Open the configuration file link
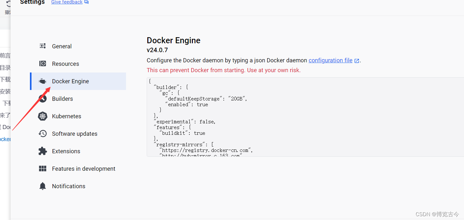The image size is (464, 220). pyautogui.click(x=330, y=60)
